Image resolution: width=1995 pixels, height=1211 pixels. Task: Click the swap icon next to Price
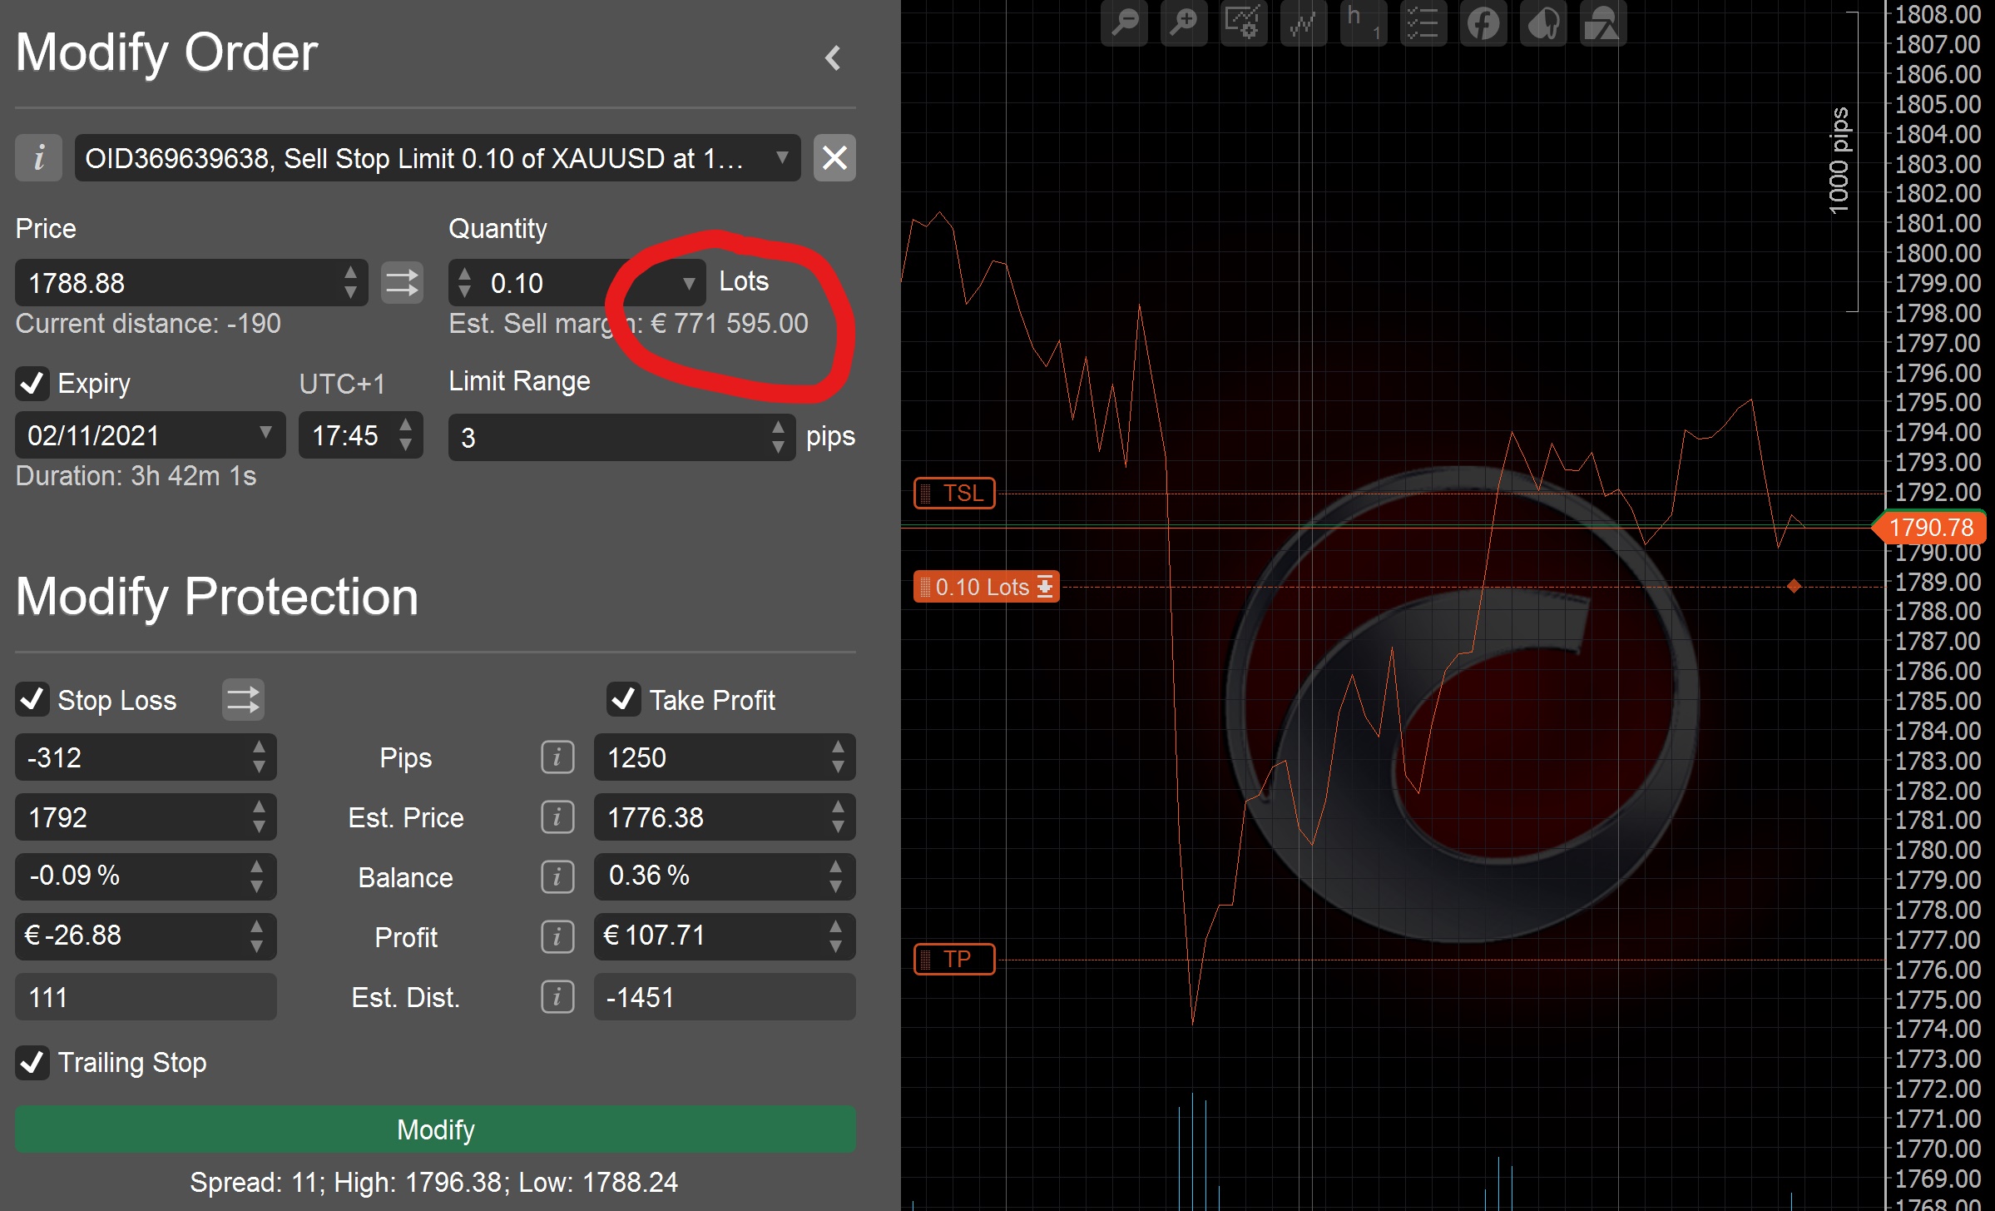click(x=402, y=283)
